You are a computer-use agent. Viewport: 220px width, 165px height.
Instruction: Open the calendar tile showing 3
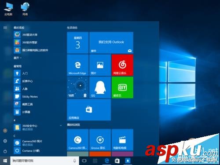(x=78, y=43)
